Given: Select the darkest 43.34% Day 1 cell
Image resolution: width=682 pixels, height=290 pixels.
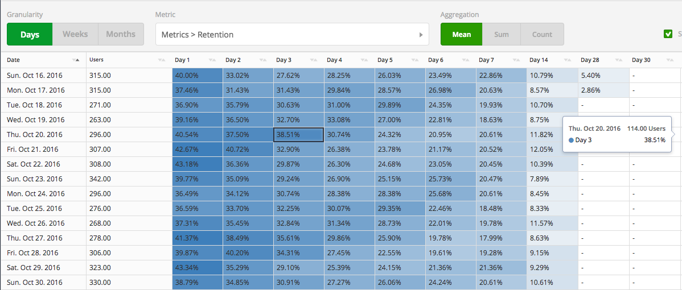Looking at the screenshot, I should coord(198,267).
